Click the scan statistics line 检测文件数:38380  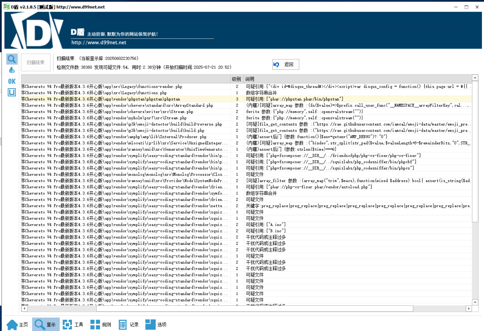point(144,67)
